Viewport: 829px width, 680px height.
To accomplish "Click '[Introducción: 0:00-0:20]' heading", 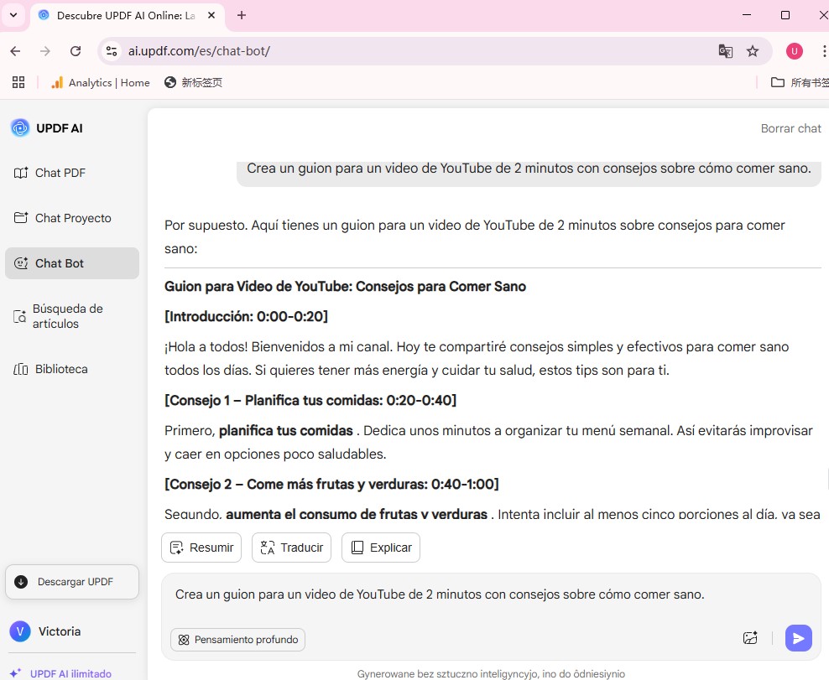I will point(246,316).
